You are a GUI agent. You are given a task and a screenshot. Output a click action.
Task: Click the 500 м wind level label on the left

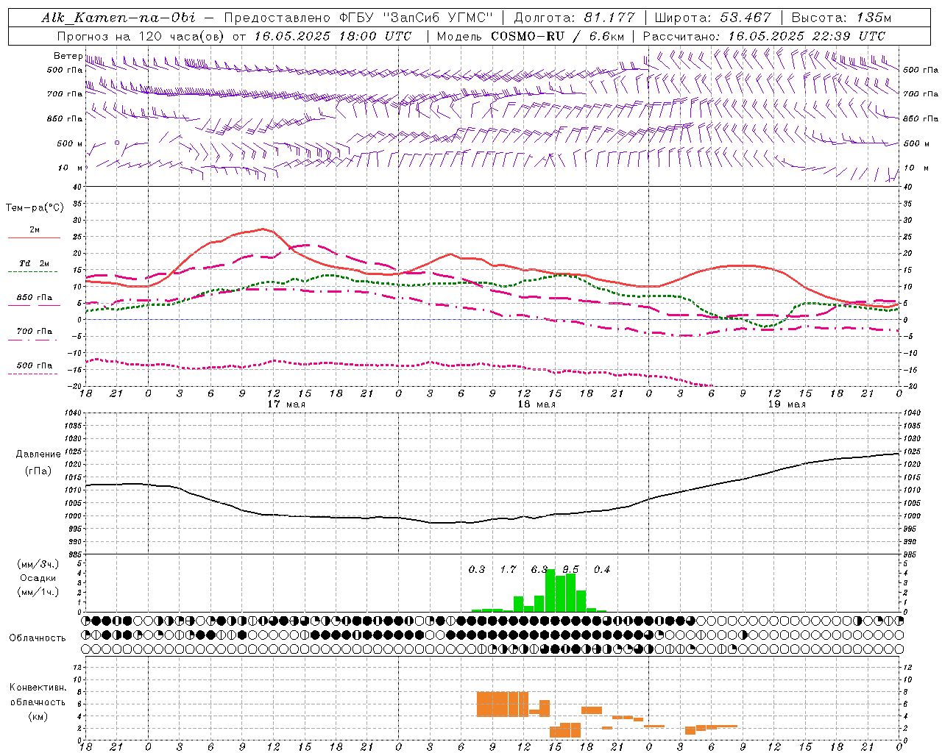[70, 143]
